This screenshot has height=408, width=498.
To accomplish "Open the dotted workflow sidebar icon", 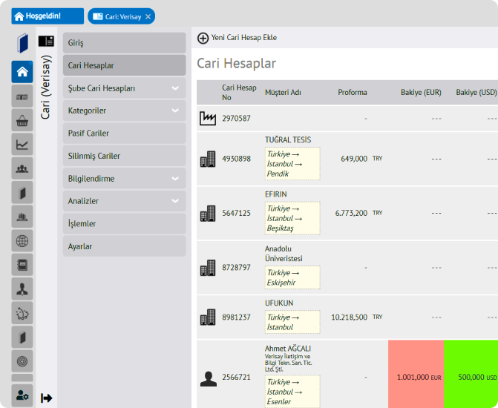I will 22,313.
